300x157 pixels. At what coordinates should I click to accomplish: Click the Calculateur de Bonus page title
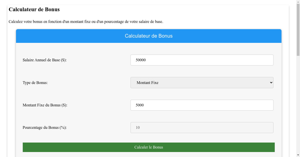(x=34, y=9)
